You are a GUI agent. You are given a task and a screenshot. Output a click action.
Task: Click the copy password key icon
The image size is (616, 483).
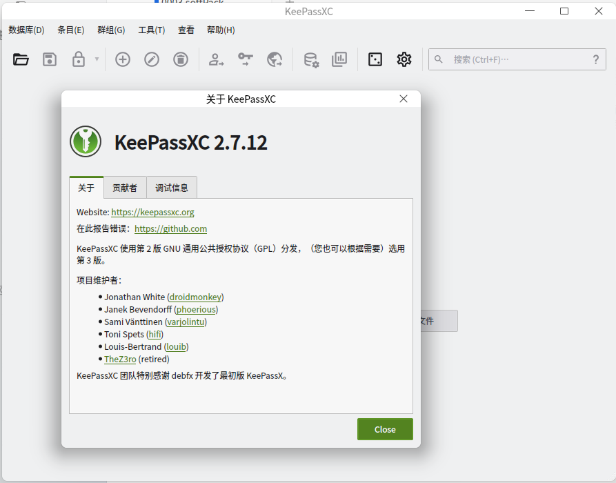coord(246,60)
